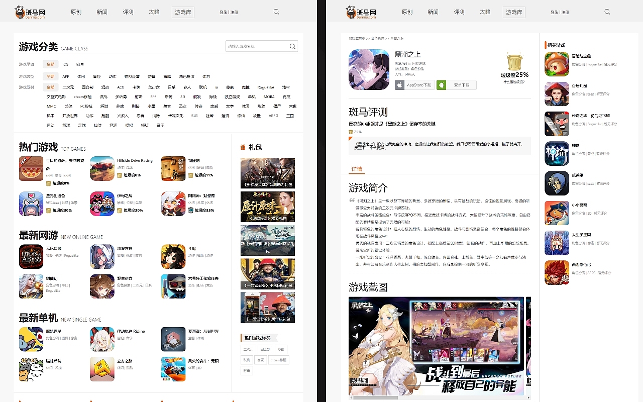Open the red-haired warrior icon in related games
Image resolution: width=643 pixels, height=402 pixels.
coord(557,272)
